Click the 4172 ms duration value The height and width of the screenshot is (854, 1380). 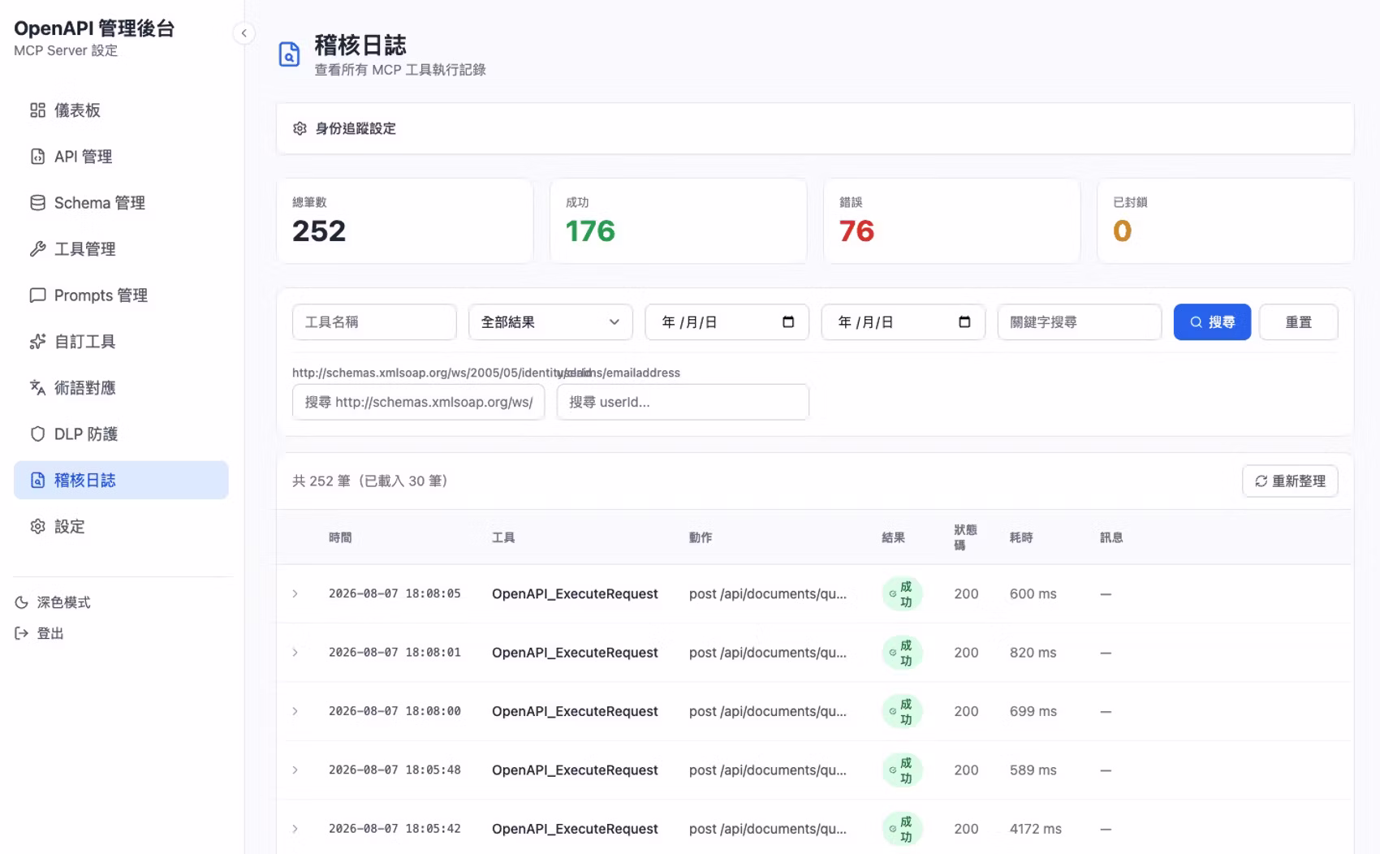click(x=1036, y=829)
